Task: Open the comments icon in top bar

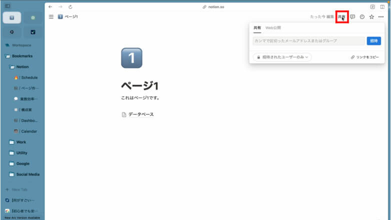Action: tap(352, 16)
